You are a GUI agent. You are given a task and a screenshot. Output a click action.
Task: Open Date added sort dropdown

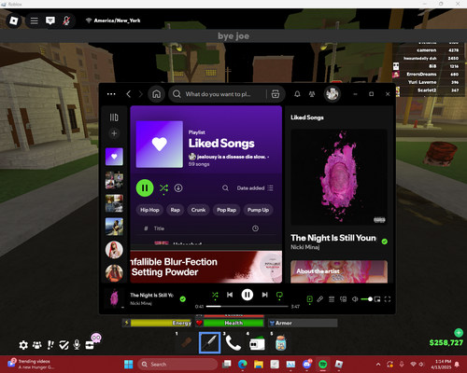coord(255,188)
